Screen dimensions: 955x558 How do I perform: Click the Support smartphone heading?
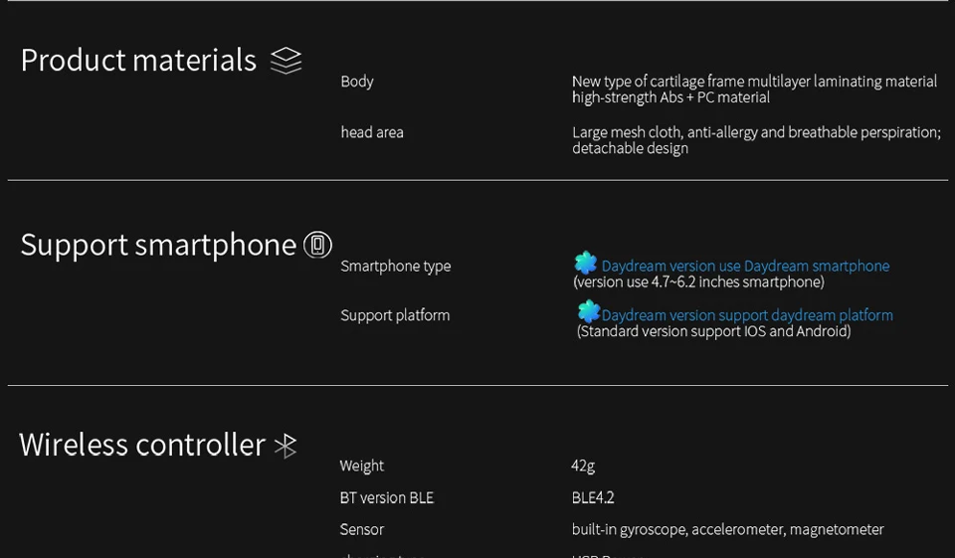coord(158,245)
